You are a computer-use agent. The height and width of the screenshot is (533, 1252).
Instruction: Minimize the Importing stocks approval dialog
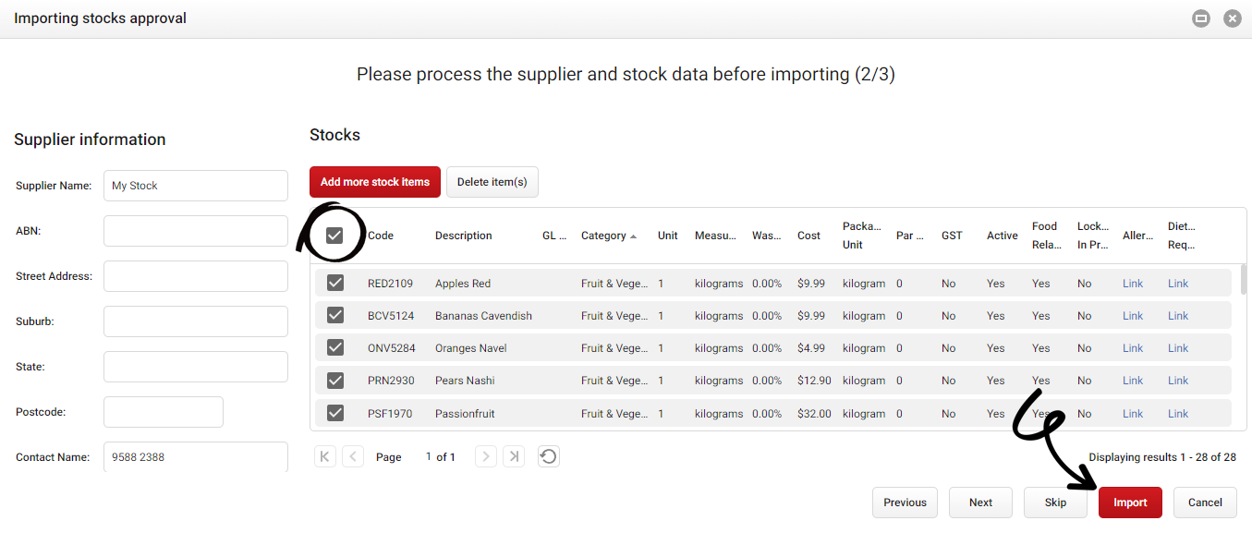point(1201,18)
